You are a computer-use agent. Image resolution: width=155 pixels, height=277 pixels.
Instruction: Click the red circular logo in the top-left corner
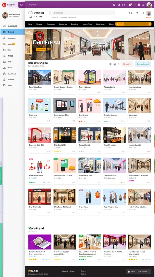pos(4,5)
